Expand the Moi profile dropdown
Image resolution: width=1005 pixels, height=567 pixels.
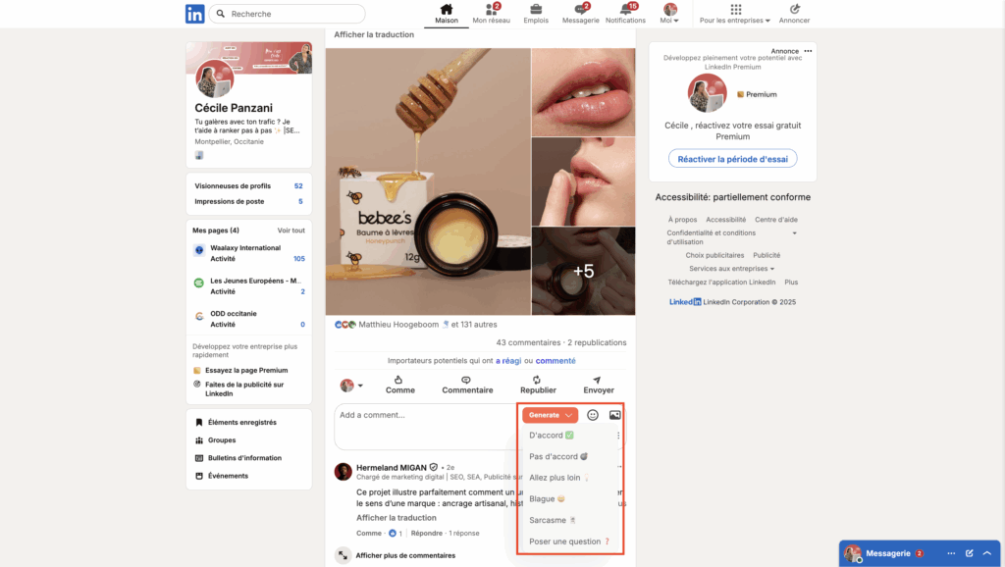coord(671,15)
